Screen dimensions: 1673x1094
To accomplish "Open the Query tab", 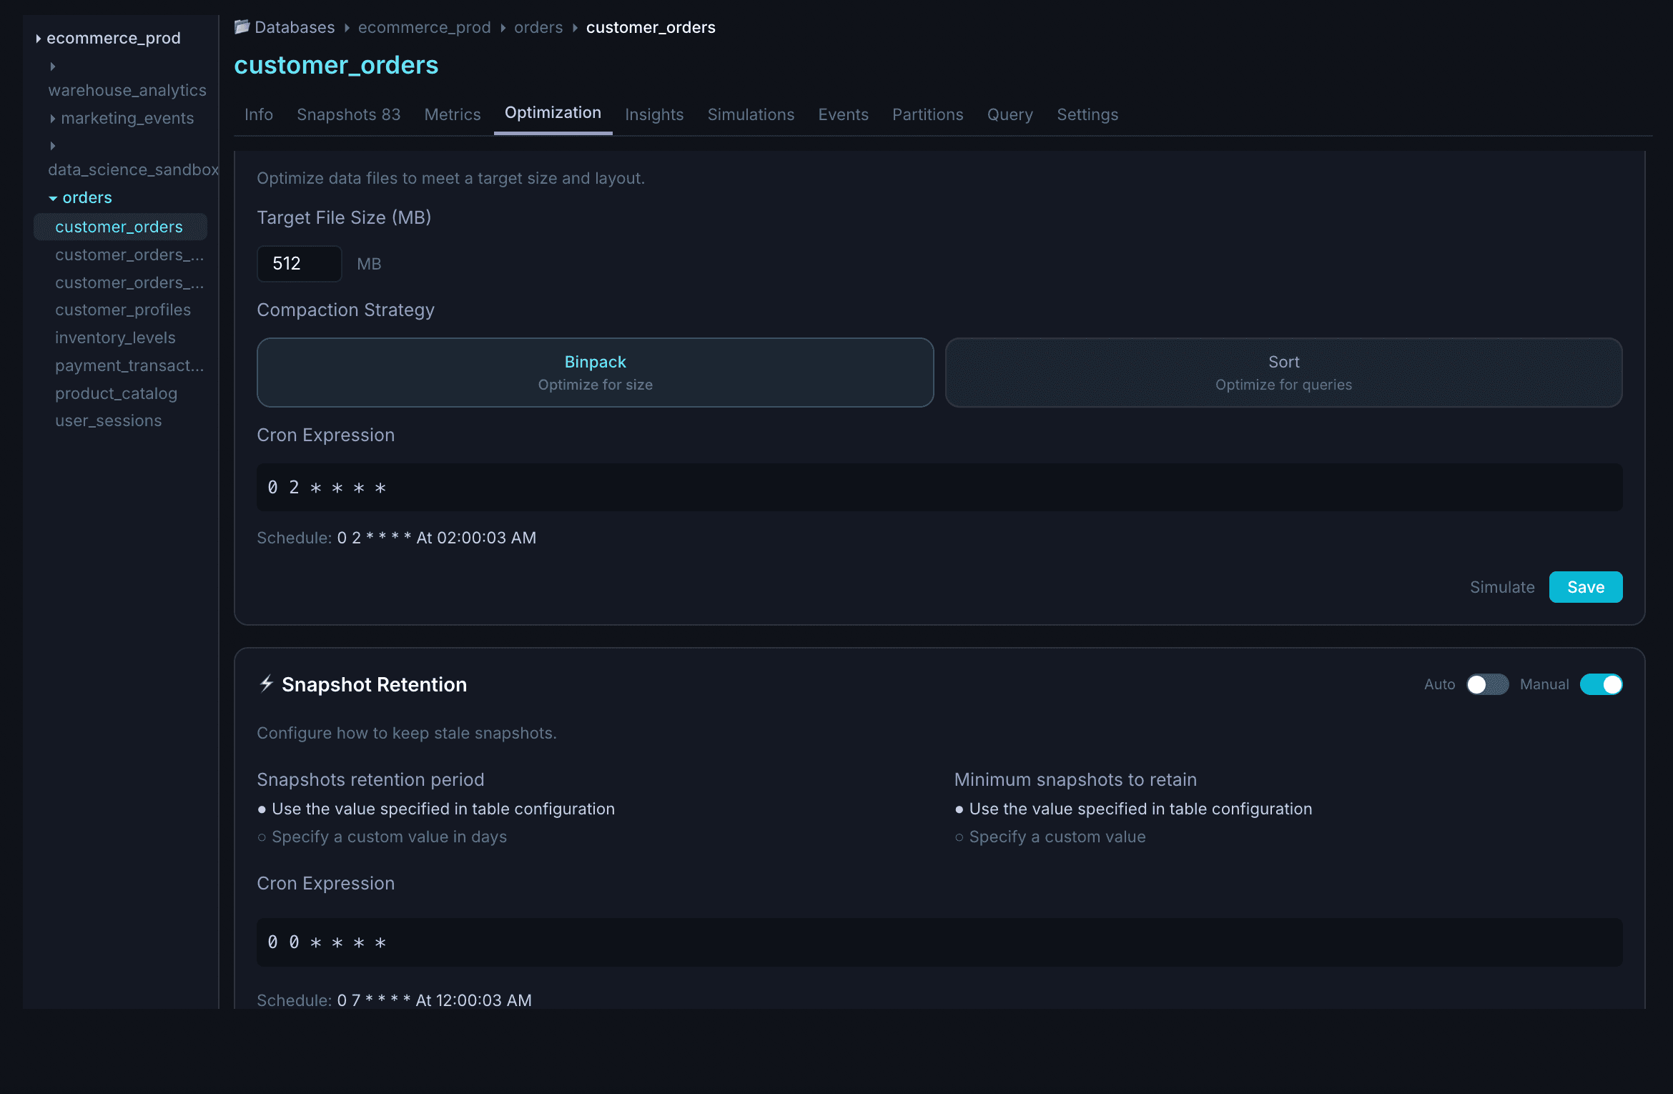I will 1010,114.
